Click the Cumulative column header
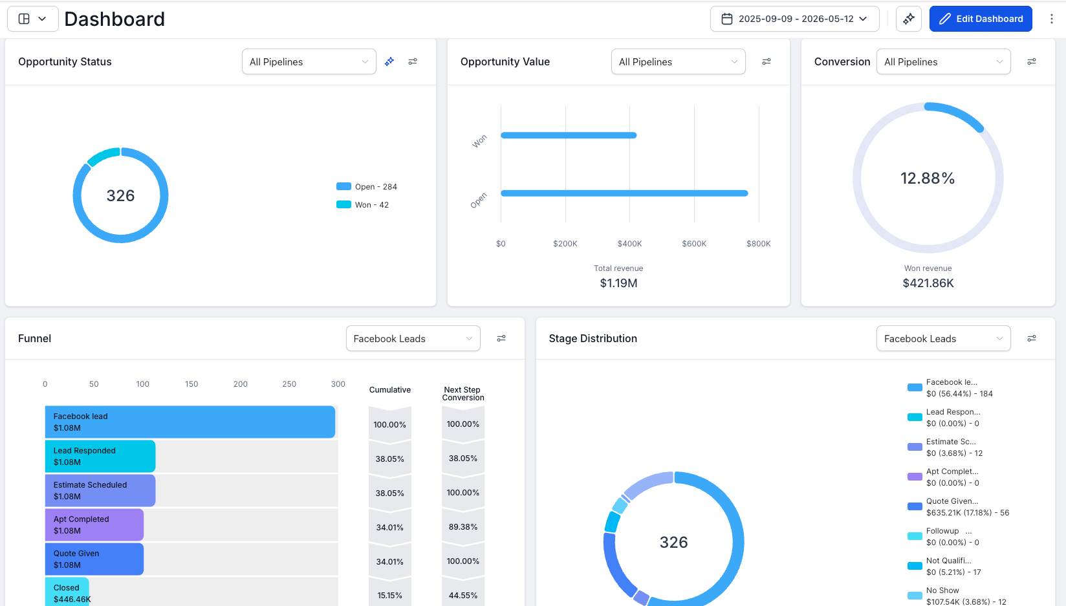The width and height of the screenshot is (1066, 606). click(x=390, y=389)
